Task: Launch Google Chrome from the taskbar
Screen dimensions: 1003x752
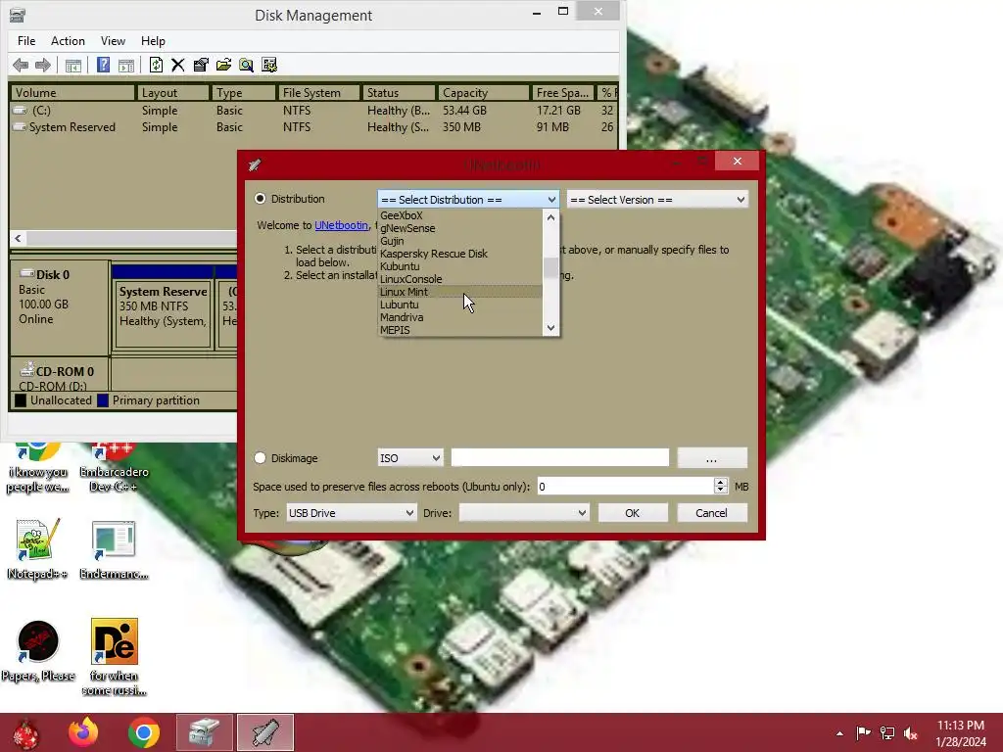Action: point(143,732)
